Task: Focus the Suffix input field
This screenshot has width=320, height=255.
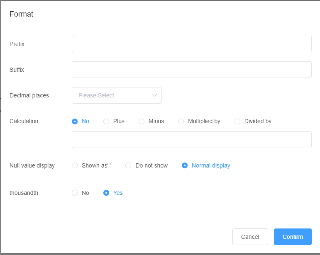Action: coord(192,70)
